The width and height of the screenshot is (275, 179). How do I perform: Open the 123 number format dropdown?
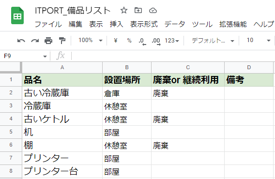click(172, 41)
